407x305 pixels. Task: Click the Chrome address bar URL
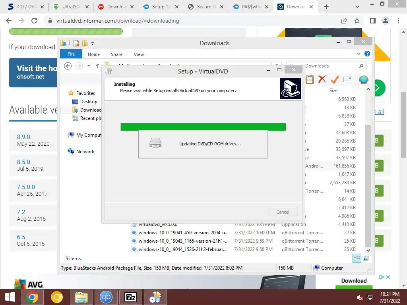(118, 21)
